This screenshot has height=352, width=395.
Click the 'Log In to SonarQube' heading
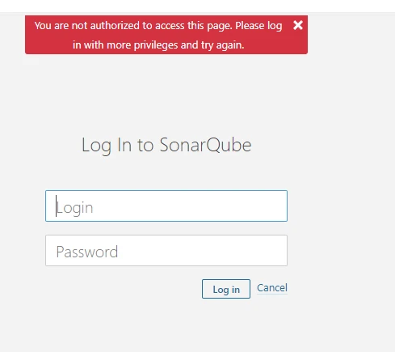point(166,145)
